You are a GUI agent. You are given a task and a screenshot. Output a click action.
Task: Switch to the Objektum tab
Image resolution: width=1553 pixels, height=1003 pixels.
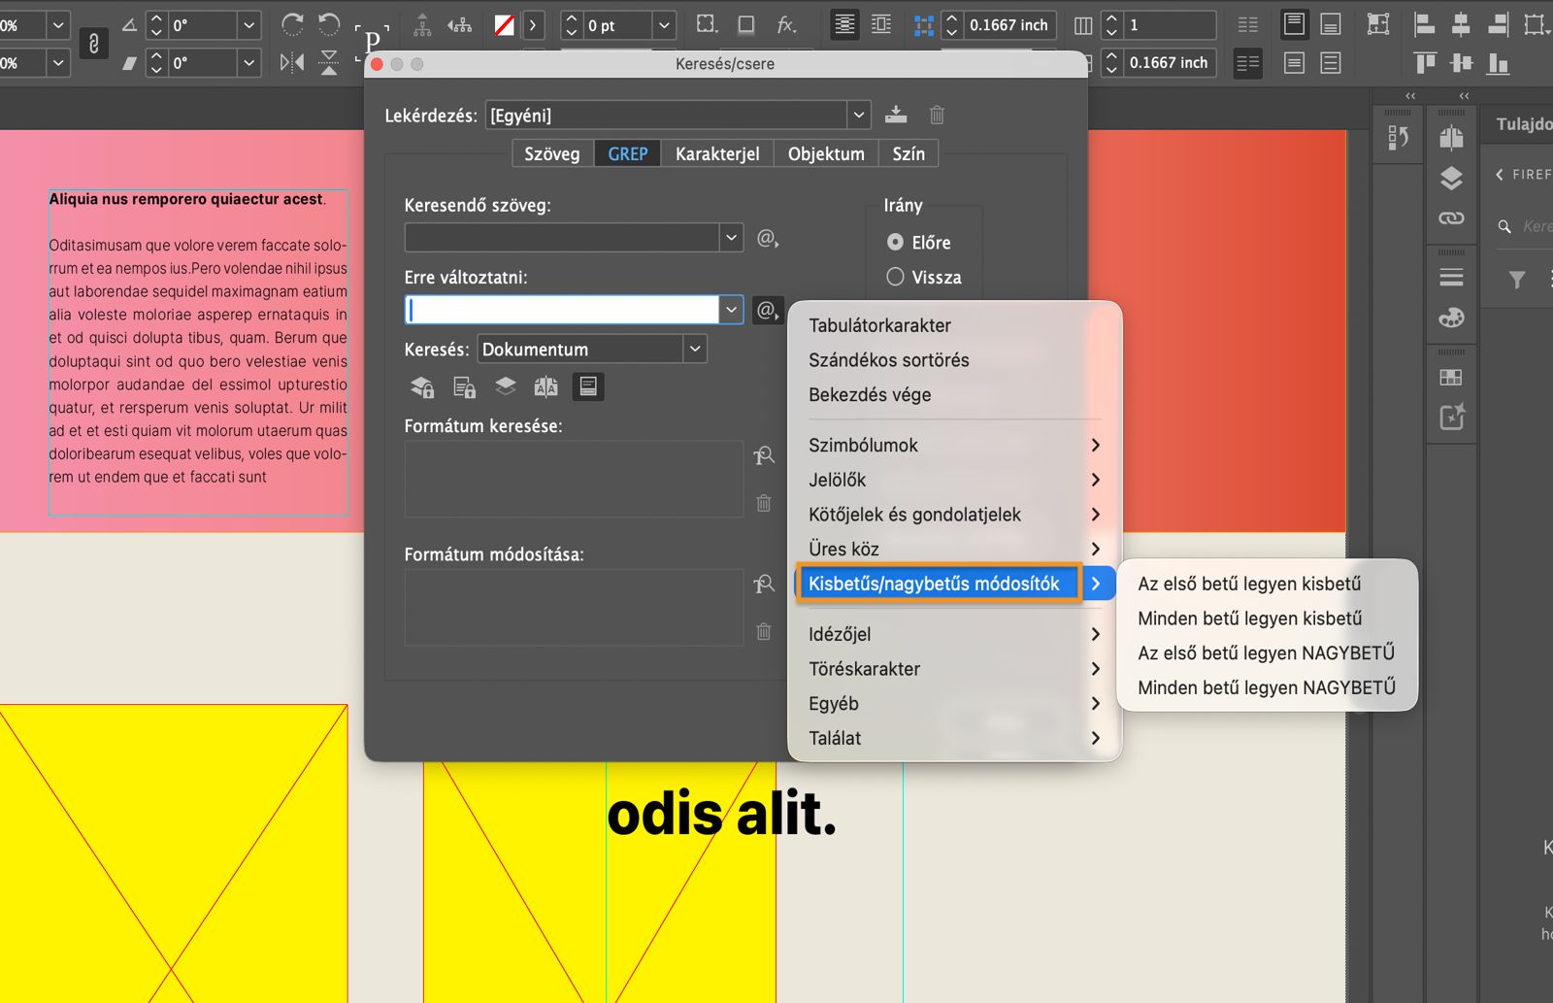826,153
